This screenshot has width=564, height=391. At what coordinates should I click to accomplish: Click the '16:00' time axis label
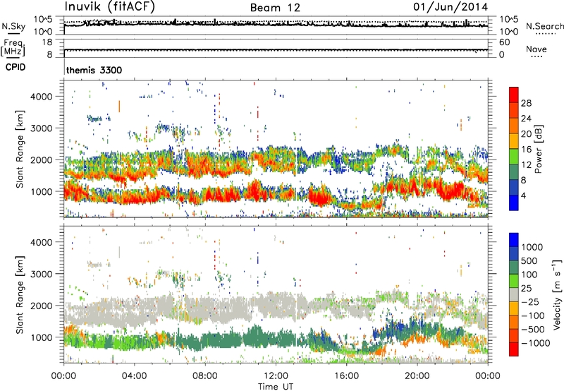pos(346,376)
